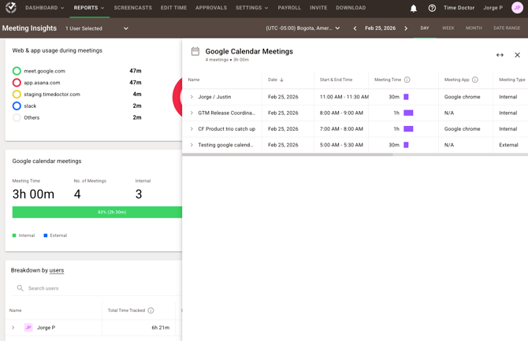This screenshot has width=528, height=341.
Task: Open the notifications bell
Action: (x=414, y=8)
